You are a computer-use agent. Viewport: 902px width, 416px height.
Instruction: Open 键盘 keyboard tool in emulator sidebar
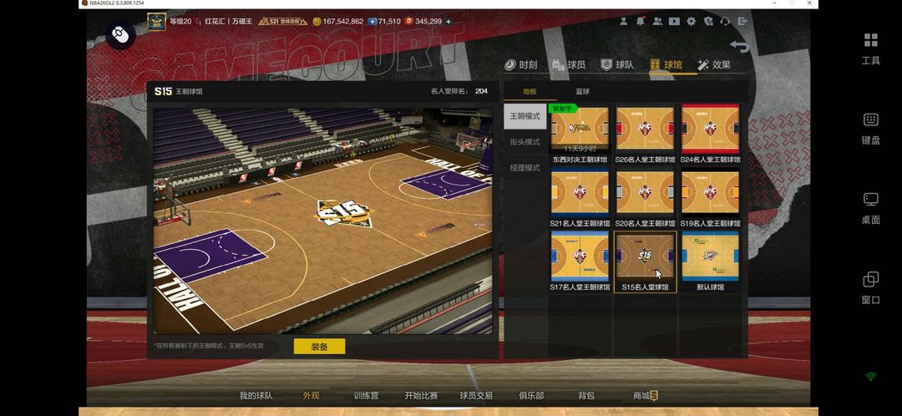[x=870, y=128]
